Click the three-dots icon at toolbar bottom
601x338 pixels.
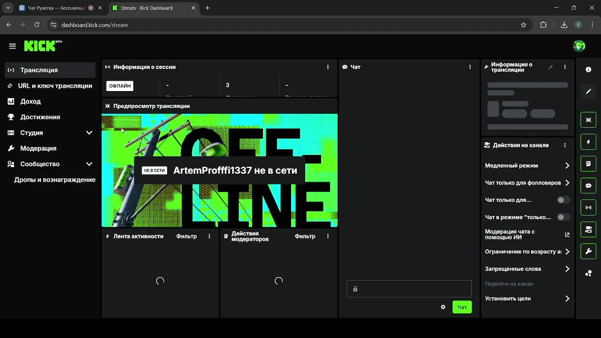[x=588, y=273]
